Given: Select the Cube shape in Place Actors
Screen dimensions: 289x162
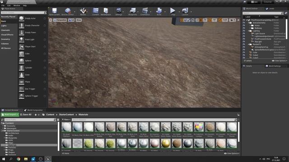Looking at the screenshot, I should [33, 54].
